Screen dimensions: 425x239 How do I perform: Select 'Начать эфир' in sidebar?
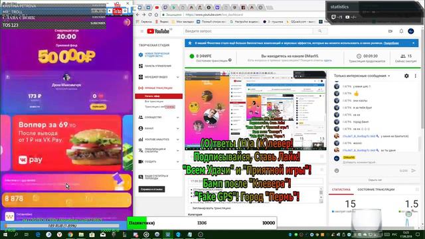pos(159,96)
